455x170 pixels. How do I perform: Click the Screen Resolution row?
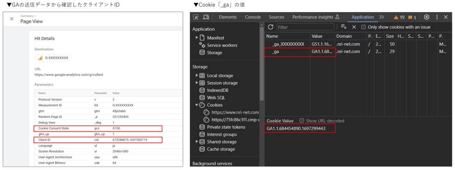tap(108, 151)
